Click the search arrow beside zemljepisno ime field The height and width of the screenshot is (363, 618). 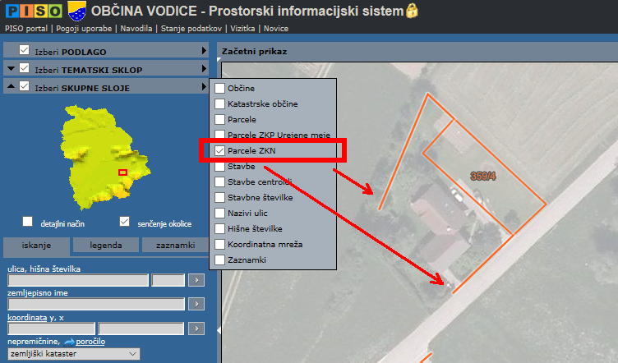196,304
